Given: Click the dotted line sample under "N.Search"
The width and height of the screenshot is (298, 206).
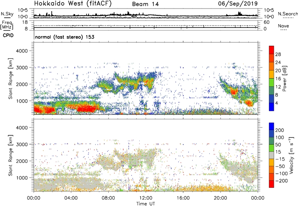Looking at the screenshot, I should 288,18.
